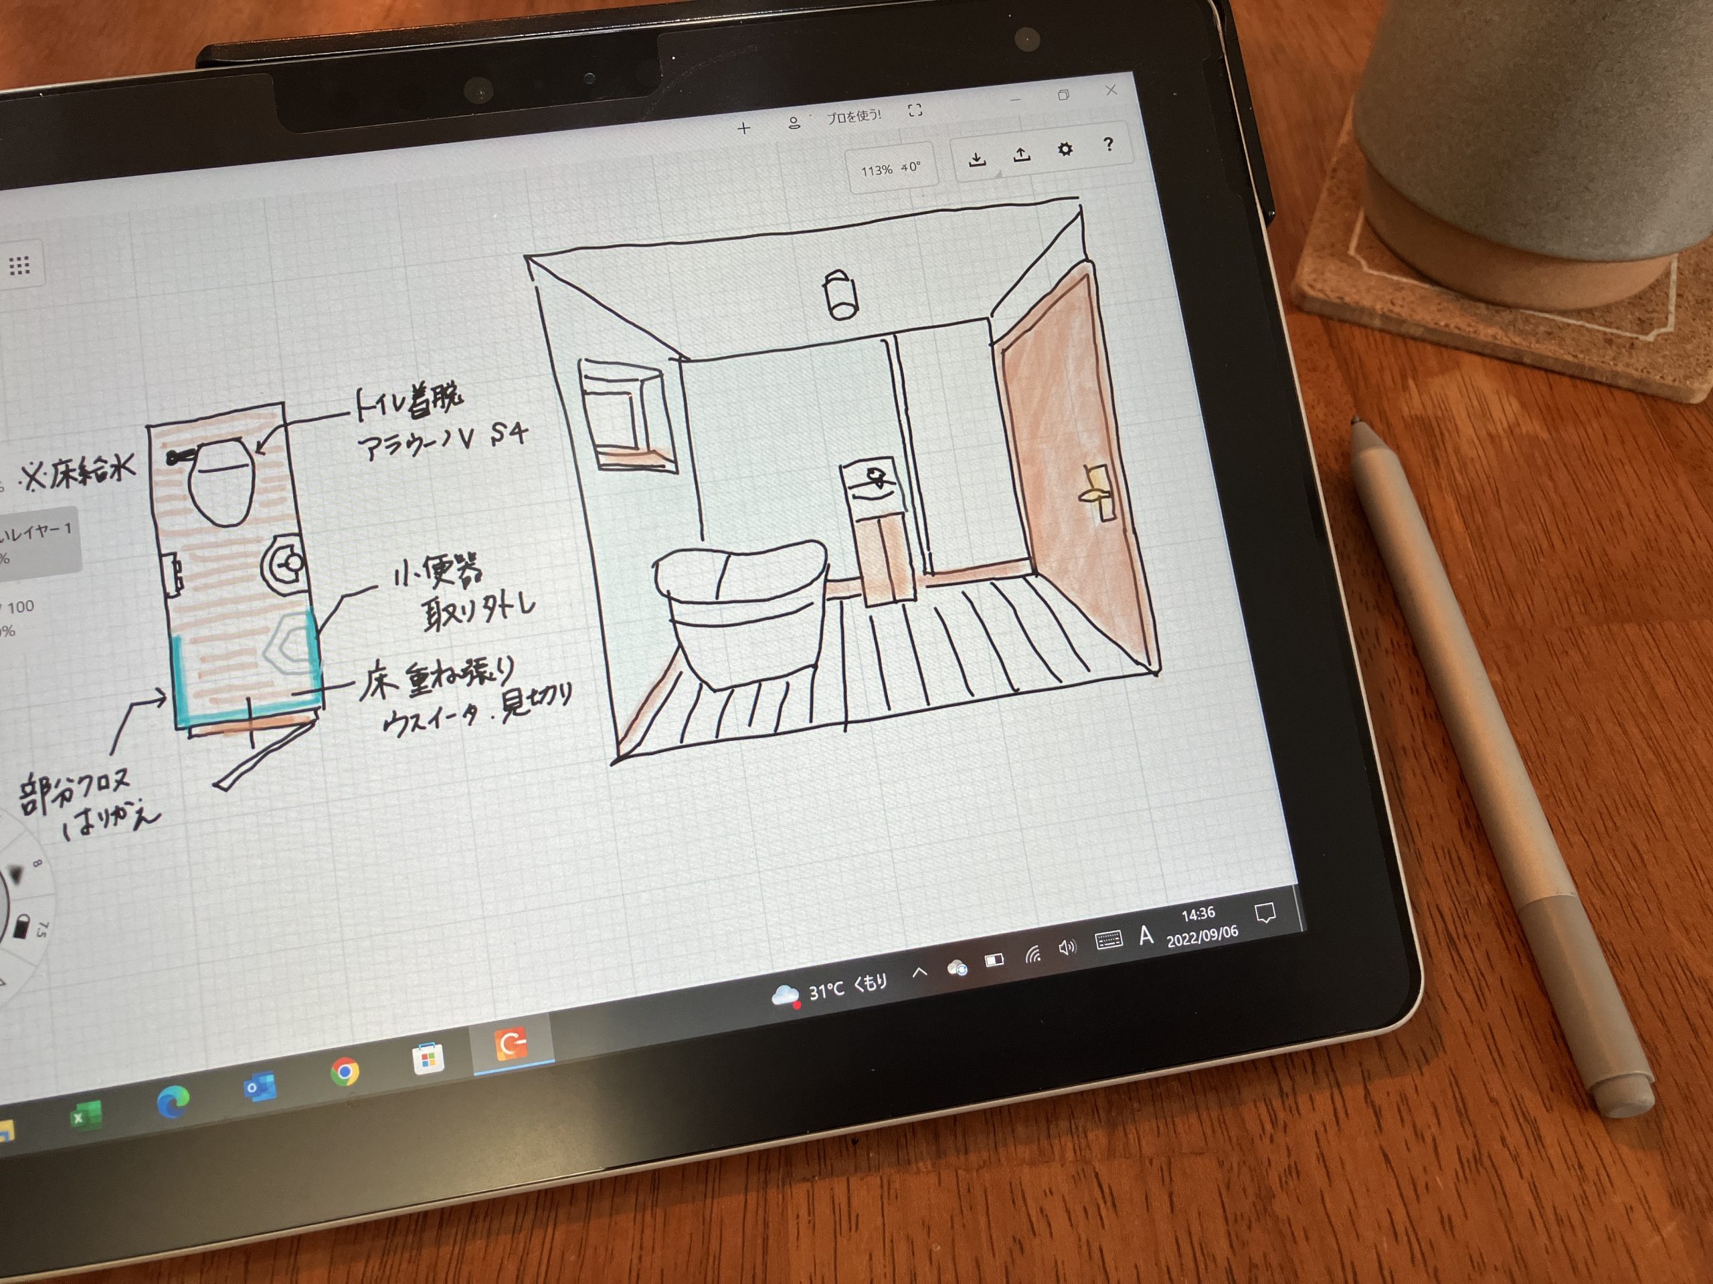
Task: Toggle the fullscreen frame icon
Action: click(915, 110)
